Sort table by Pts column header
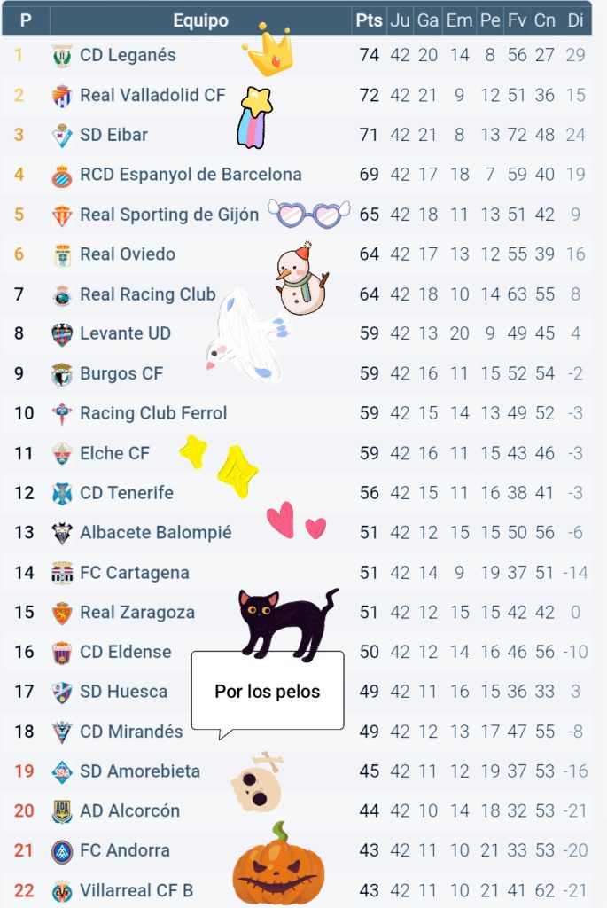Viewport: 607px width, 908px height. (x=369, y=20)
